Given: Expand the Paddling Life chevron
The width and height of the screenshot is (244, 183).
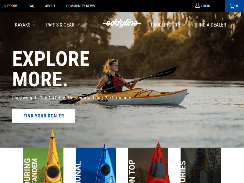Looking at the screenshot, I should pos(183,25).
